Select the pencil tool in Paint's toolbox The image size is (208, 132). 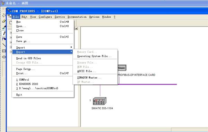(4, 33)
